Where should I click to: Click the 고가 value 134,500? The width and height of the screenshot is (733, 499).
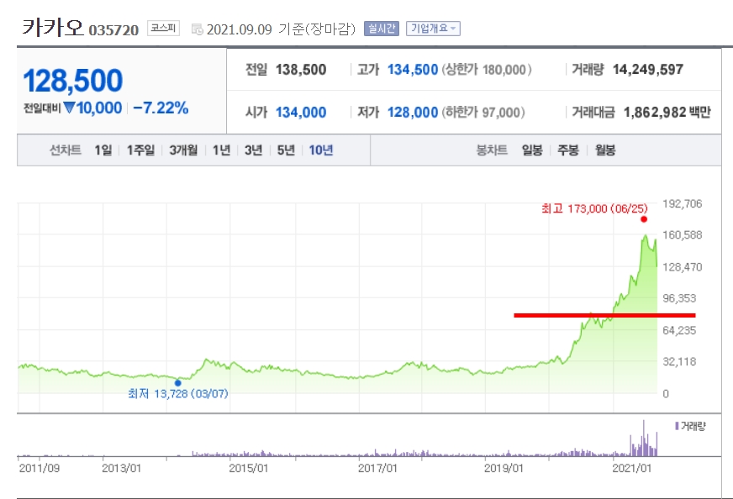point(412,70)
